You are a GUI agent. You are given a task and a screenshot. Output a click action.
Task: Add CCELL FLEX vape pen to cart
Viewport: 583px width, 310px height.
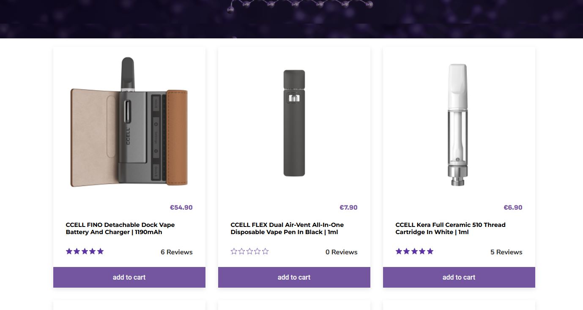(294, 277)
